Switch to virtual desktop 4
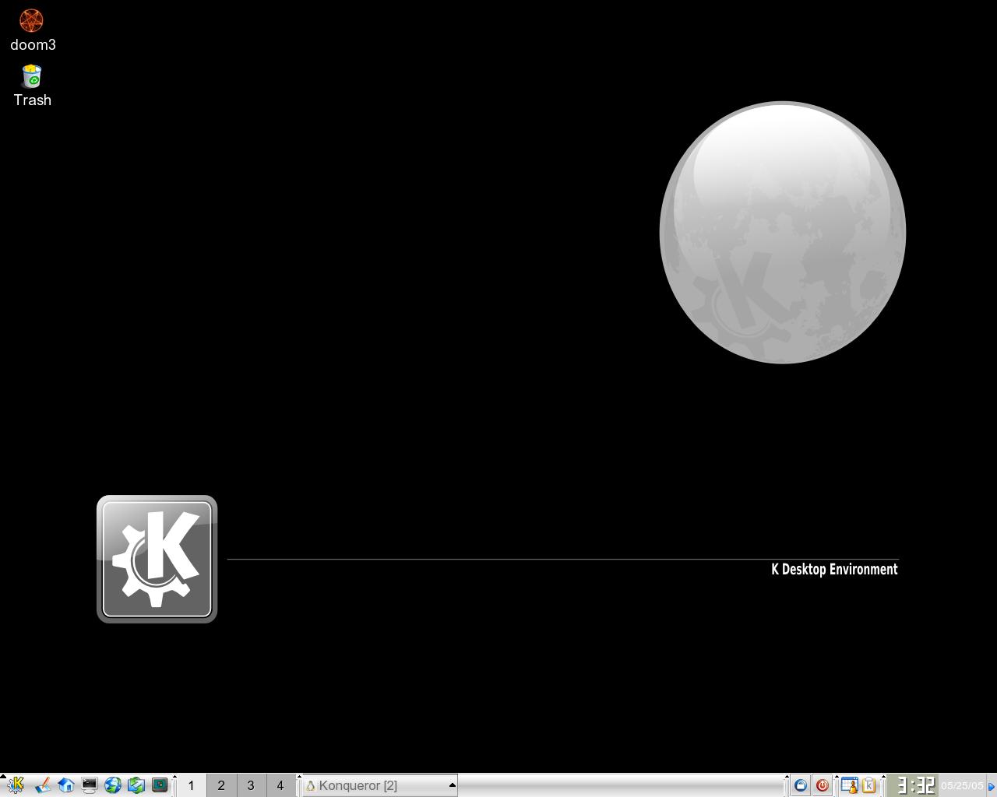997x797 pixels. [x=280, y=785]
